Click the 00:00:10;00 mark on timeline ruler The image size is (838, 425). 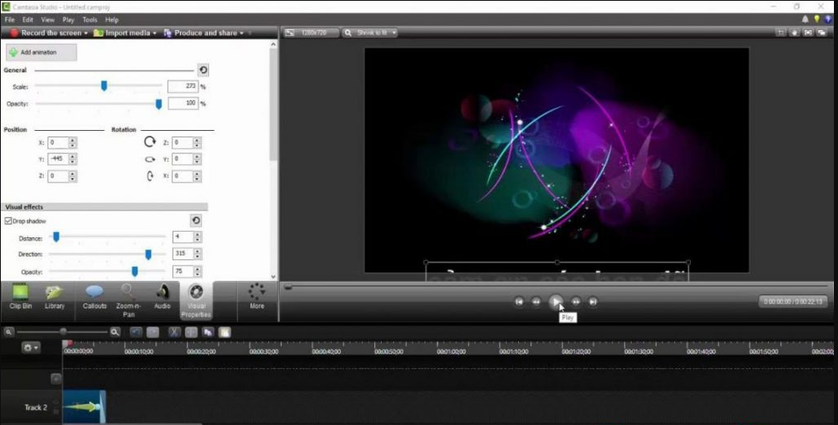[139, 352]
